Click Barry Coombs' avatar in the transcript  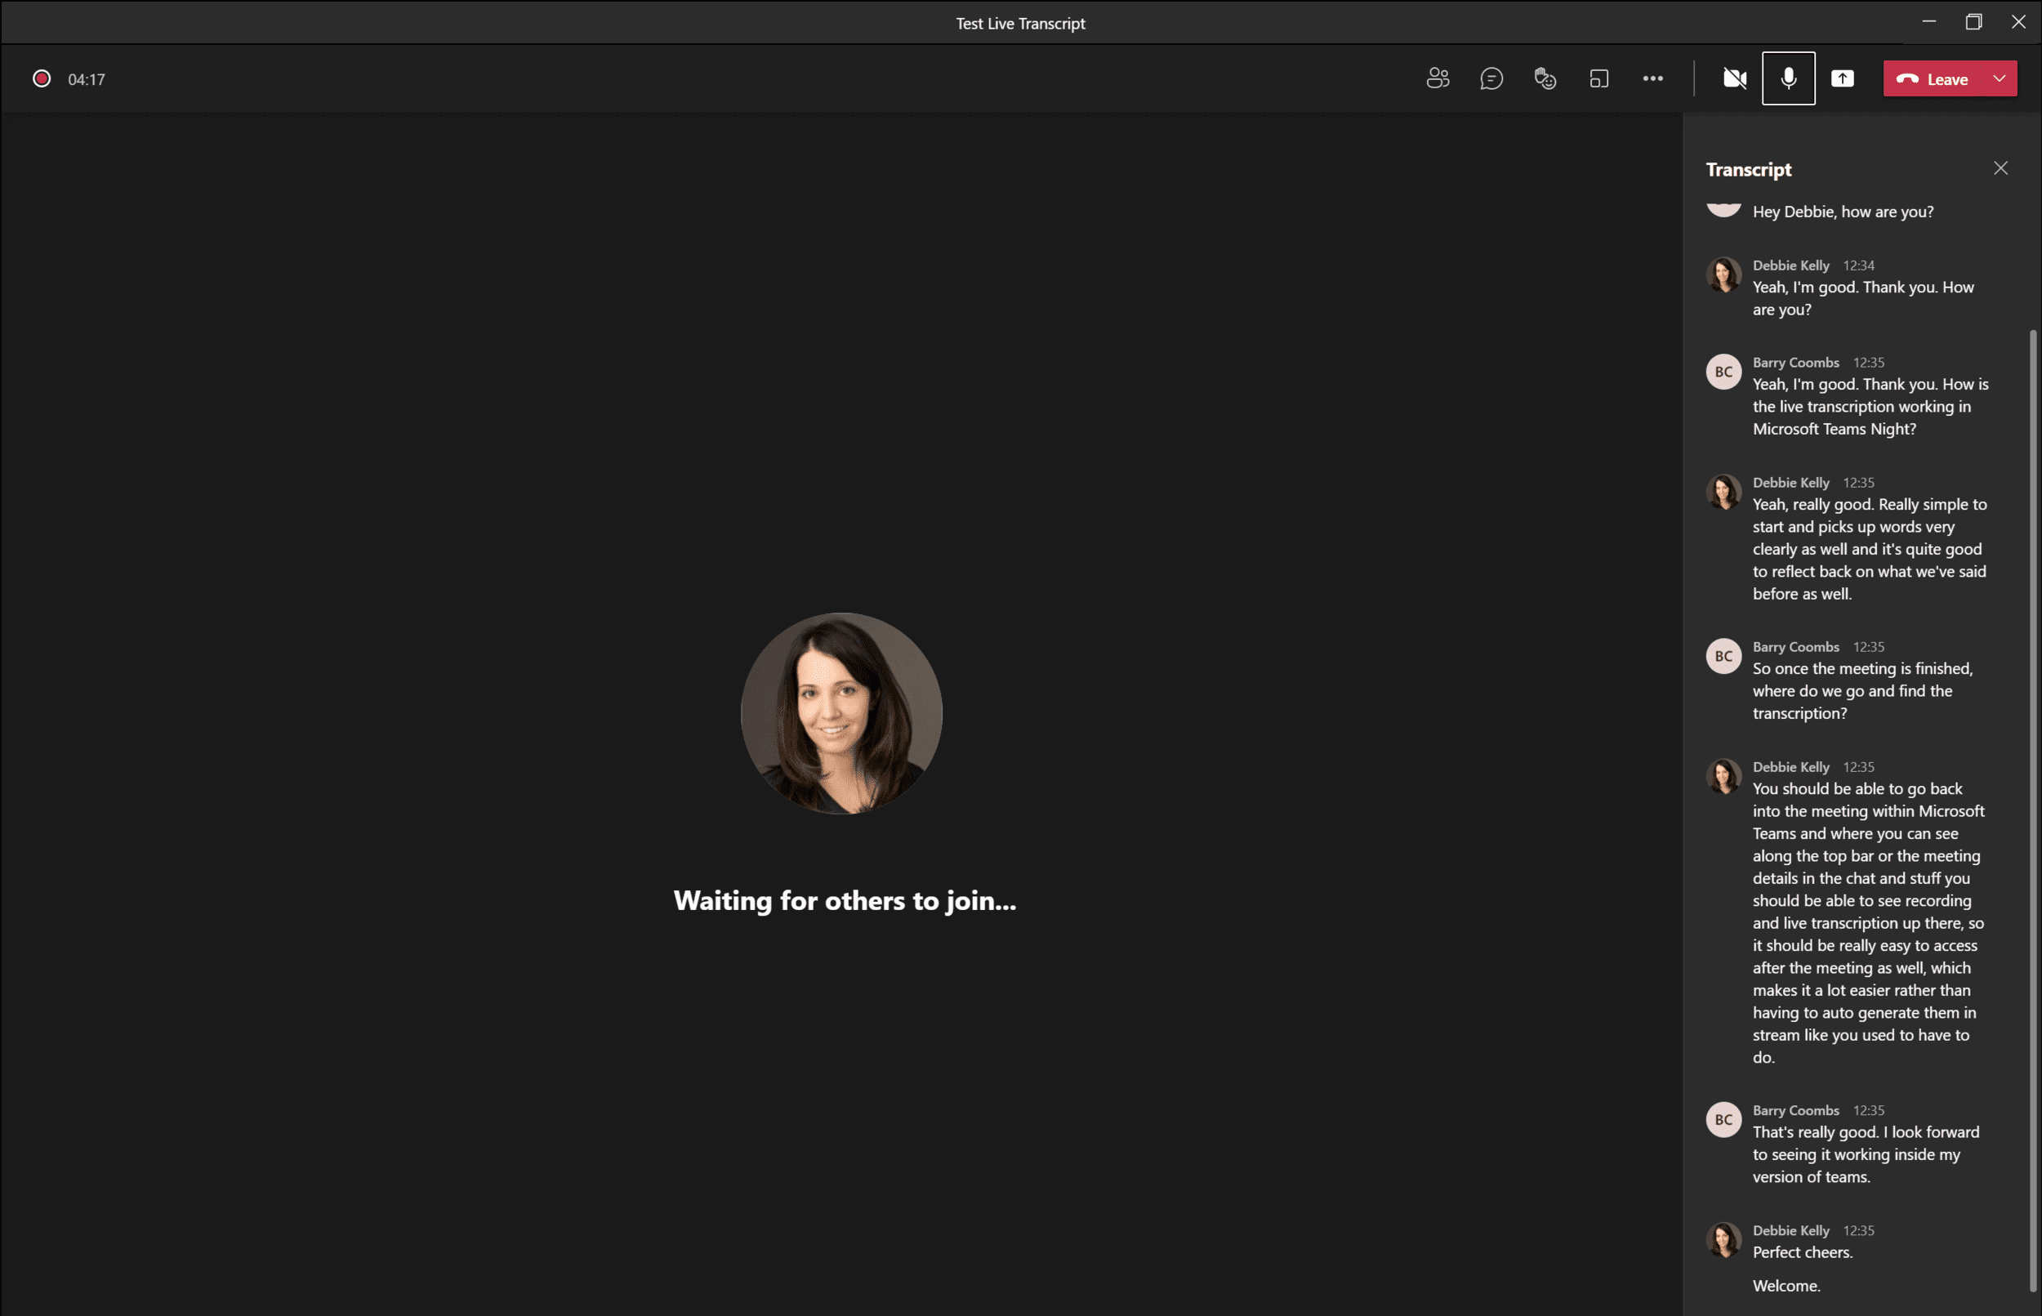click(x=1723, y=371)
